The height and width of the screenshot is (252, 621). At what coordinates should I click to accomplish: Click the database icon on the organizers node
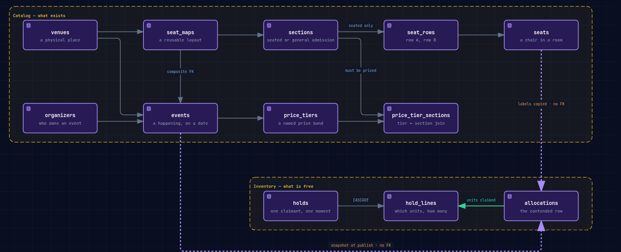pos(29,109)
